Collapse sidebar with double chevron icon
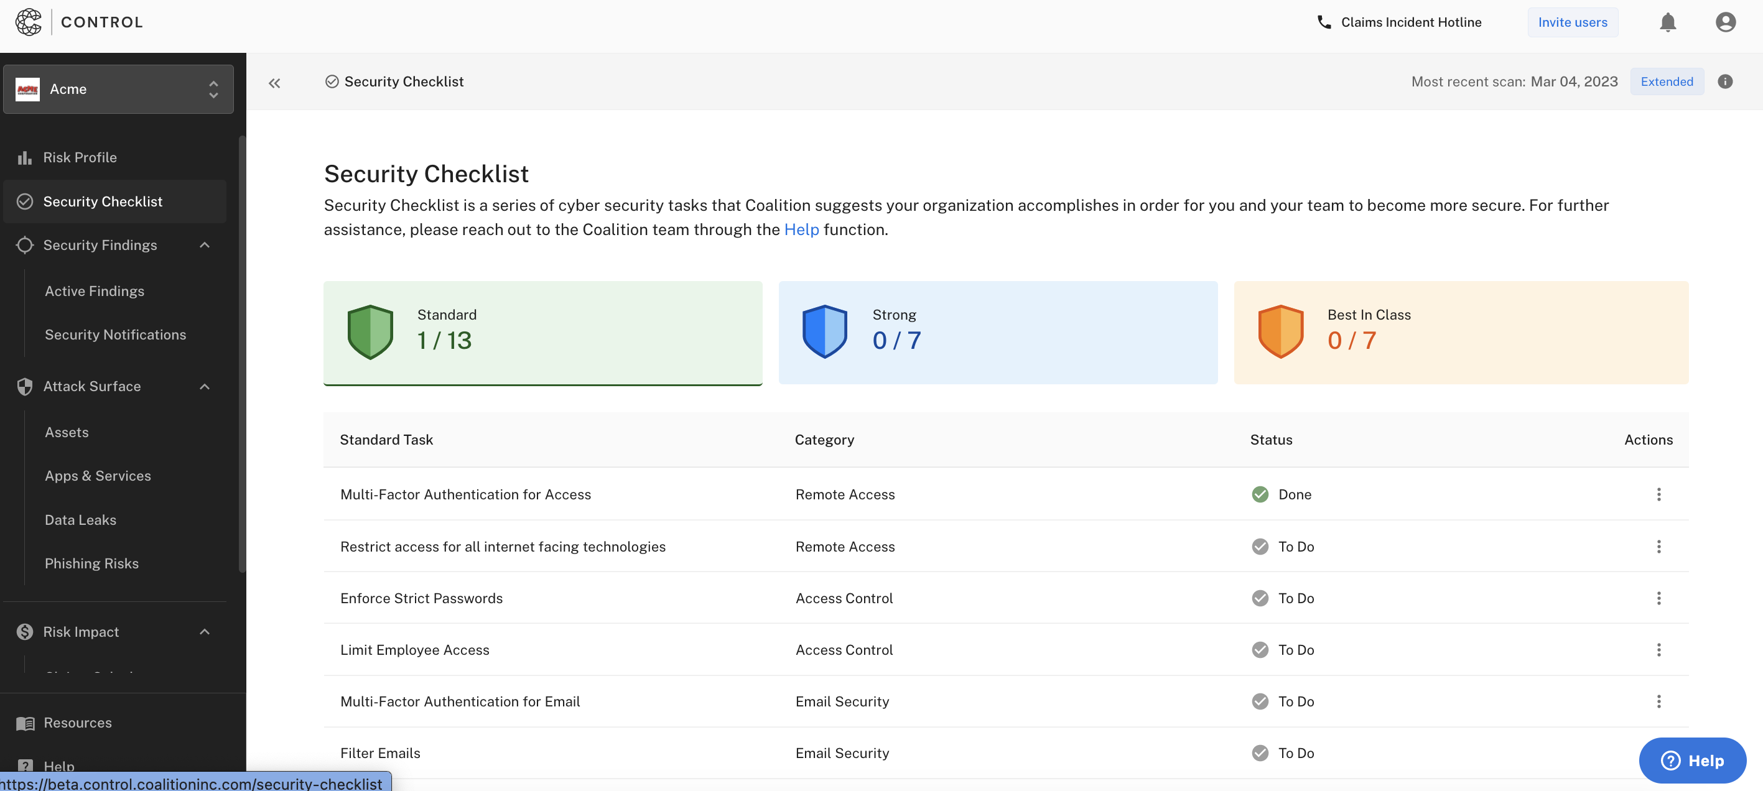1763x791 pixels. click(274, 83)
